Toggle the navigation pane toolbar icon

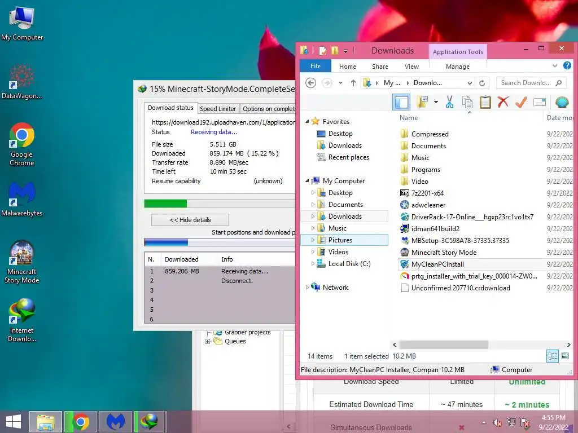(401, 102)
